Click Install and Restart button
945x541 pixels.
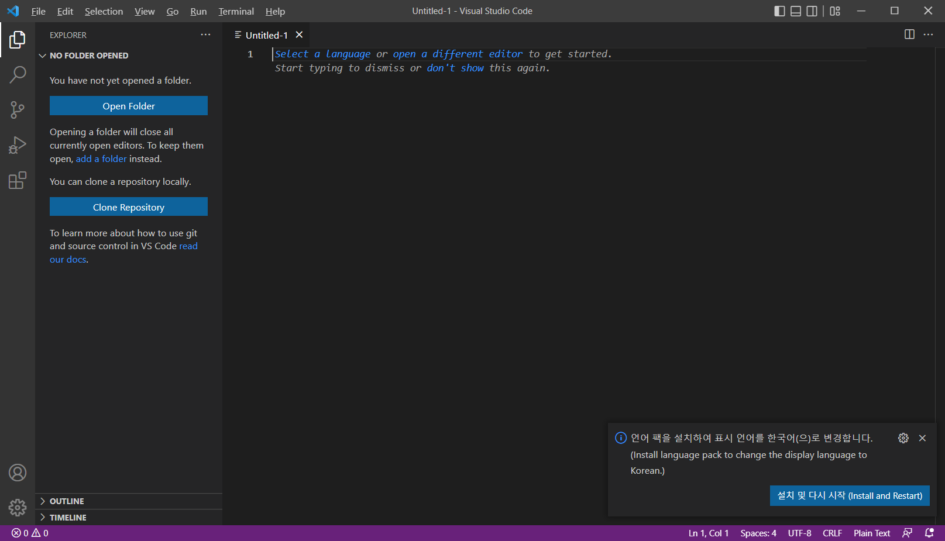point(850,496)
